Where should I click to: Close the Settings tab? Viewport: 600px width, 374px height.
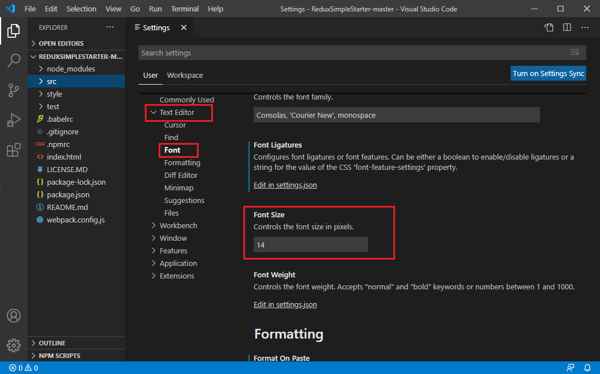click(x=184, y=27)
